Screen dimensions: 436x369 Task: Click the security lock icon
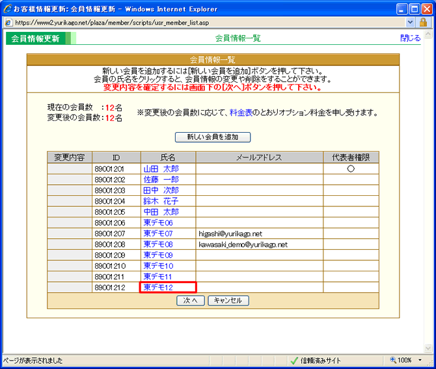423,22
